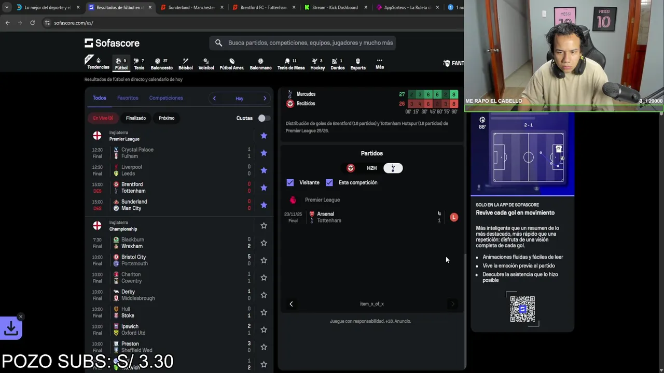
Task: Unfavorite the Premier League star
Action: pos(264,136)
